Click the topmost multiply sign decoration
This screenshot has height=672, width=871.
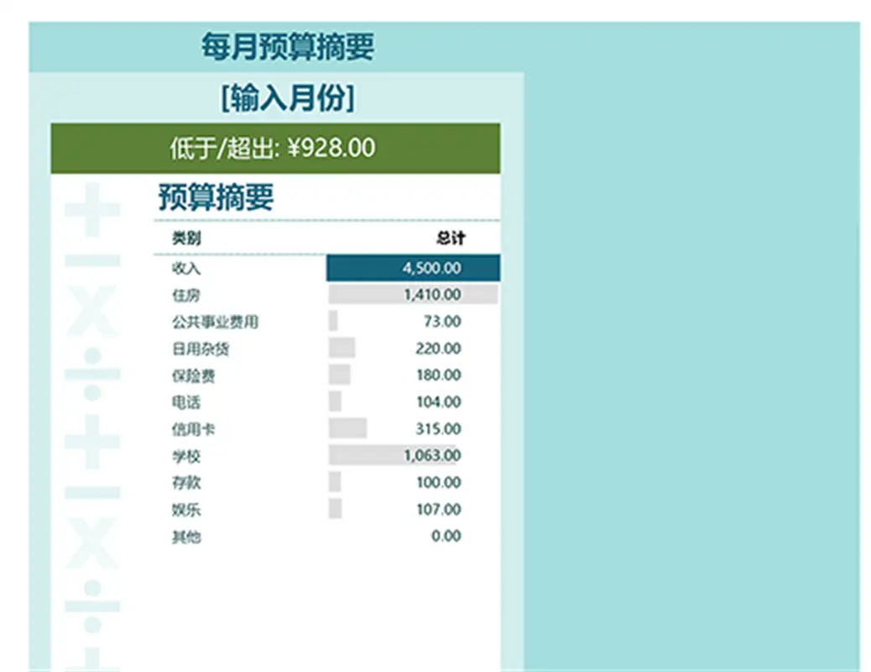pyautogui.click(x=92, y=311)
